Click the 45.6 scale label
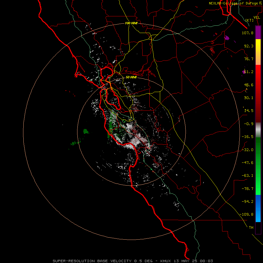Screen dimensions: 263x263 coord(249,85)
